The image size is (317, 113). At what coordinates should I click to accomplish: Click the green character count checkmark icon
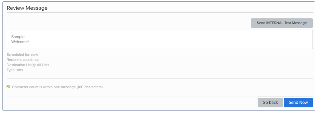point(8,87)
